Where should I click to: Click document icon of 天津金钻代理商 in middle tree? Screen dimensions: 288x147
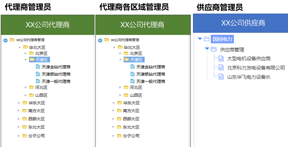[x=133, y=67]
